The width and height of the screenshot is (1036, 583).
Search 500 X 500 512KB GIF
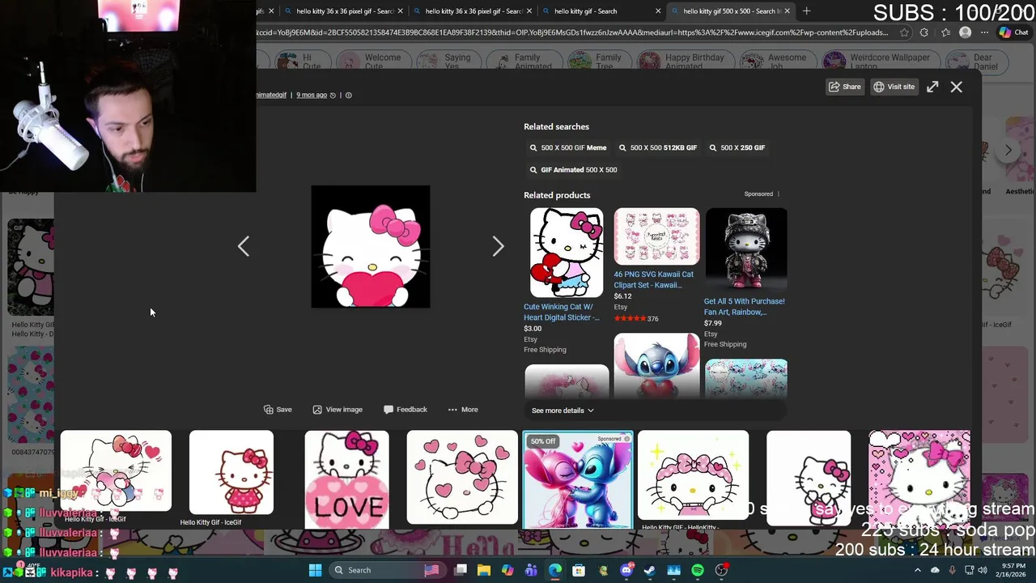658,148
